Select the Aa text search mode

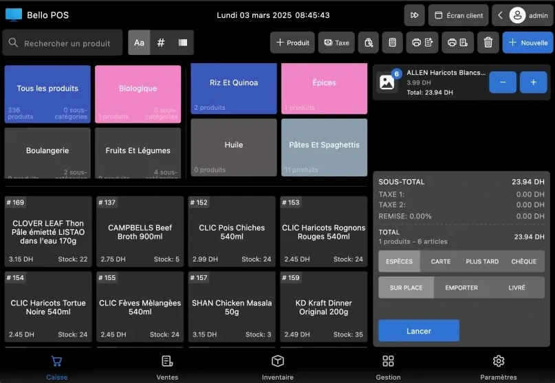tap(139, 43)
